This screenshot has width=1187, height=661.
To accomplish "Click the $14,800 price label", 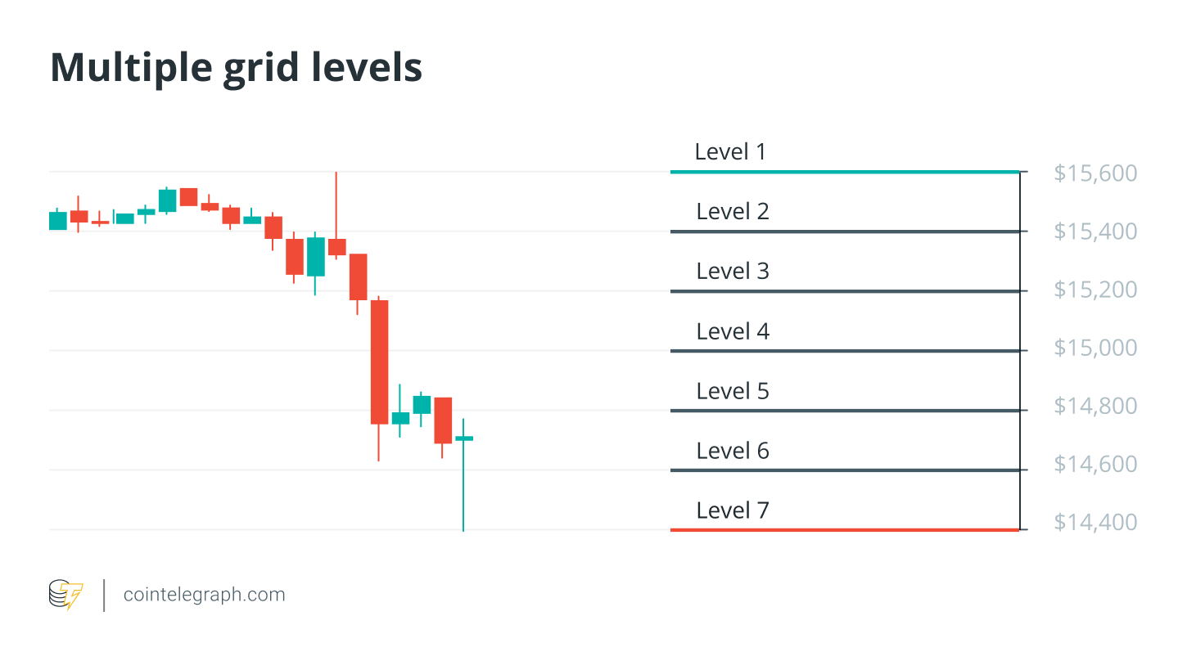I will point(1095,406).
